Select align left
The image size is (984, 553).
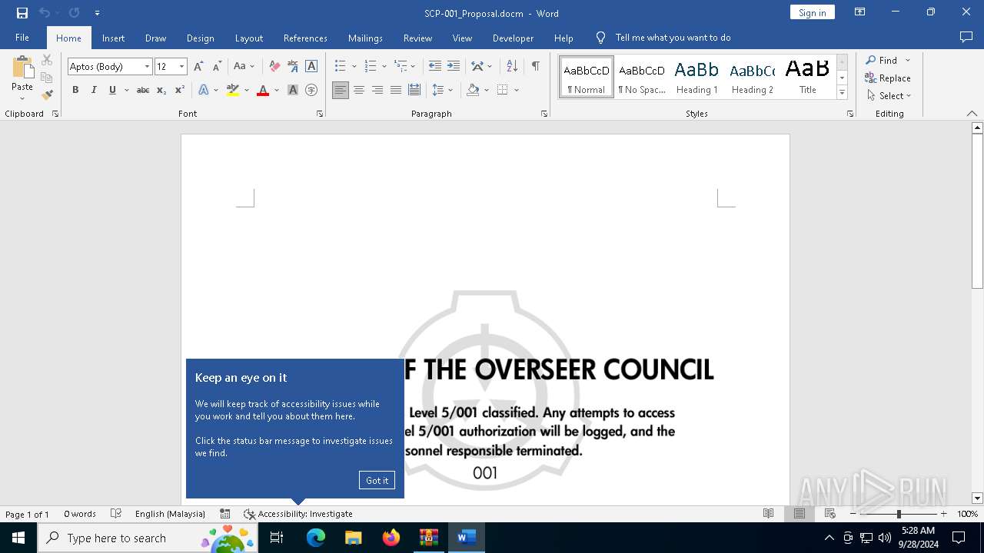[341, 90]
